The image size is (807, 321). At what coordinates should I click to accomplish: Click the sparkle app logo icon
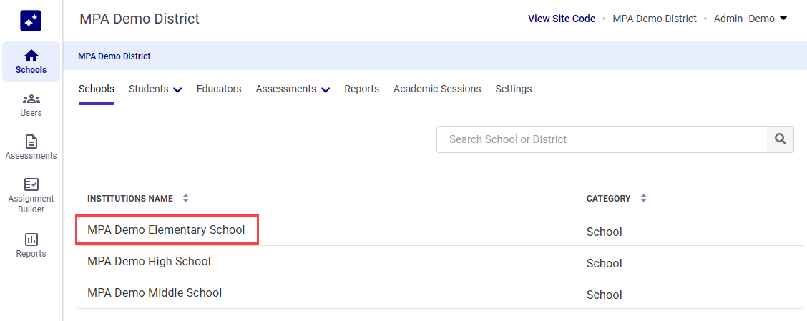point(31,21)
